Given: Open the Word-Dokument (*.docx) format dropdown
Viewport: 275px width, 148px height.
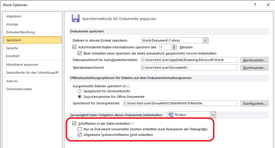Looking at the screenshot, I should point(205,40).
